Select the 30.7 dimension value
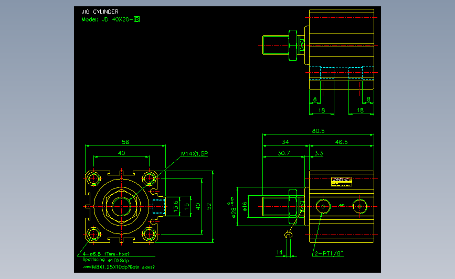 [x=283, y=153]
